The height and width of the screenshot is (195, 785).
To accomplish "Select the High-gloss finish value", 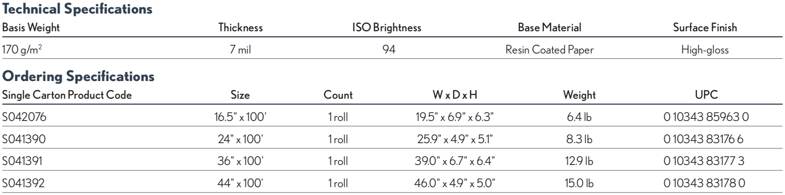I will (x=705, y=50).
